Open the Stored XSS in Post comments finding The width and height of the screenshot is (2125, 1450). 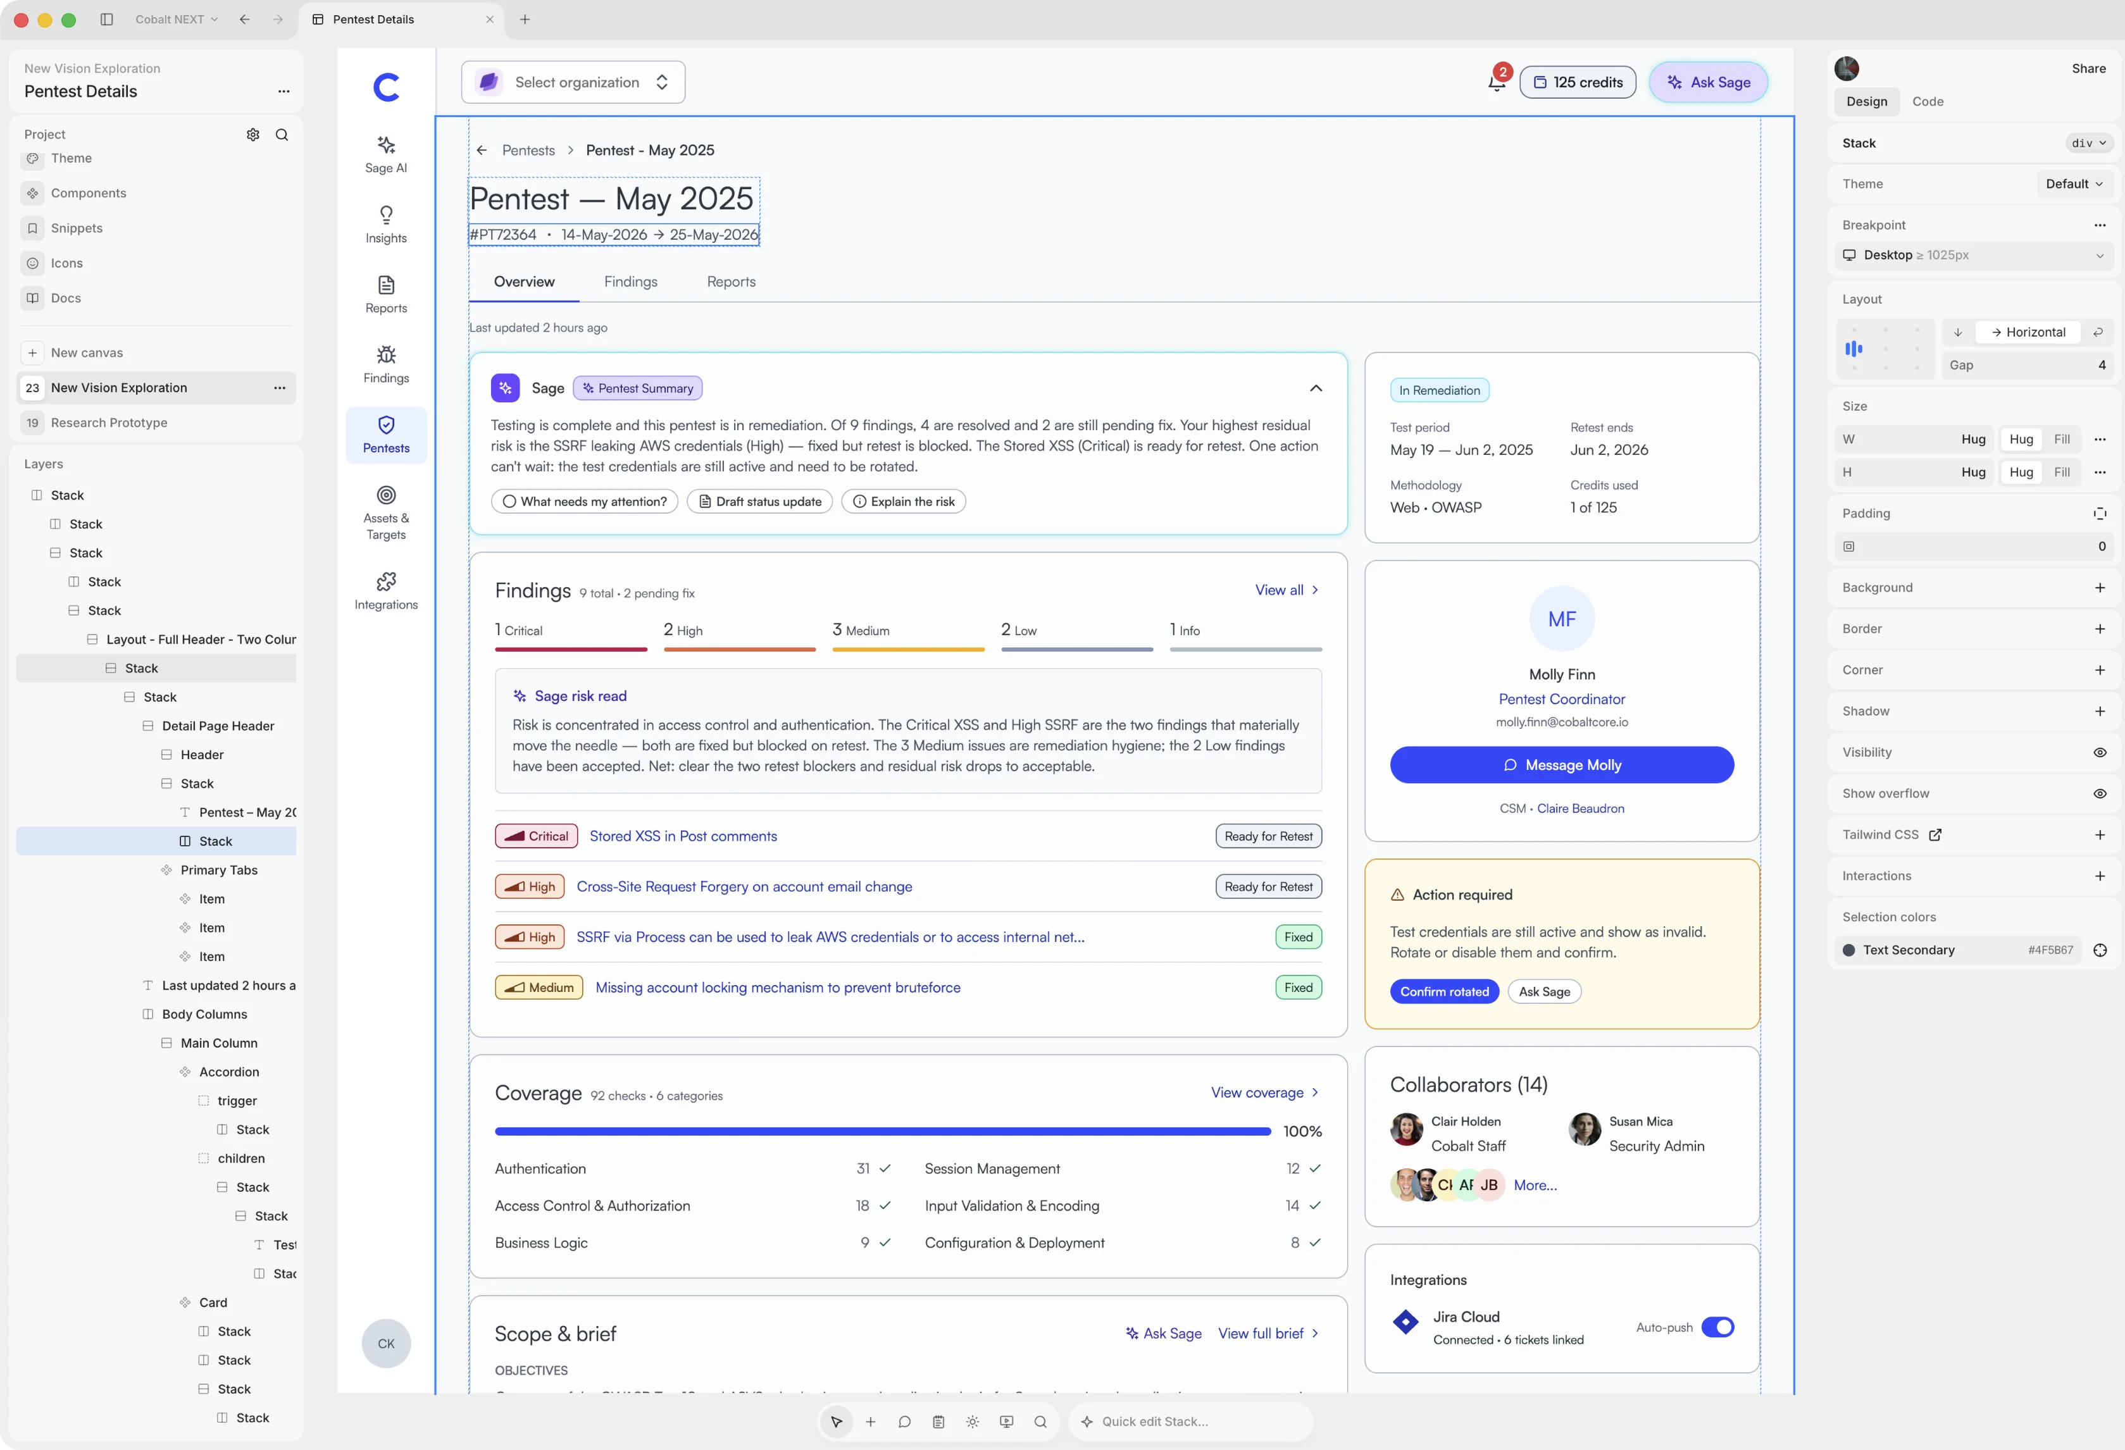pyautogui.click(x=683, y=836)
